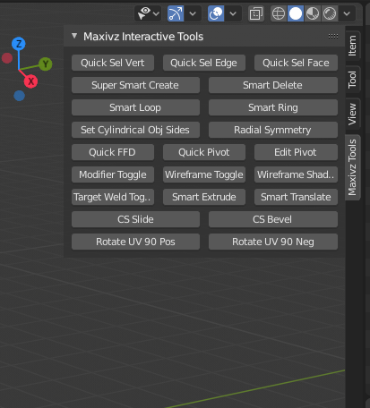The width and height of the screenshot is (370, 408).
Task: Switch to the Item sidebar tab
Action: [352, 46]
